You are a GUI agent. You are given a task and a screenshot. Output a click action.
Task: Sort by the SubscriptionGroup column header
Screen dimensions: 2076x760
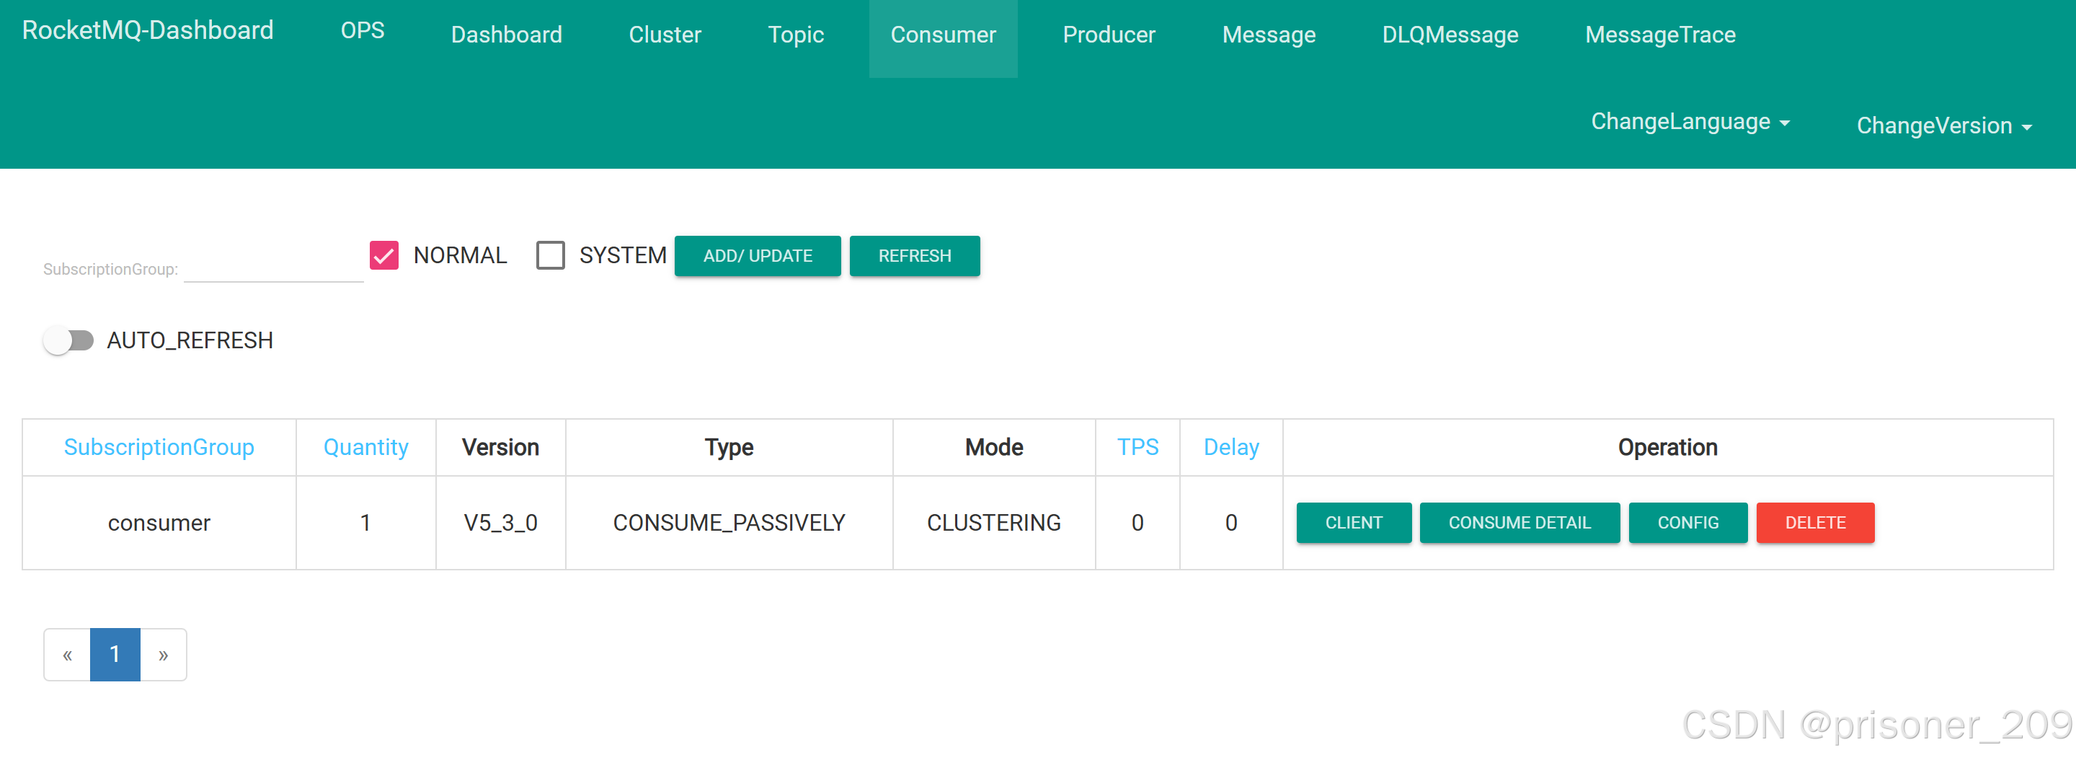pos(159,447)
